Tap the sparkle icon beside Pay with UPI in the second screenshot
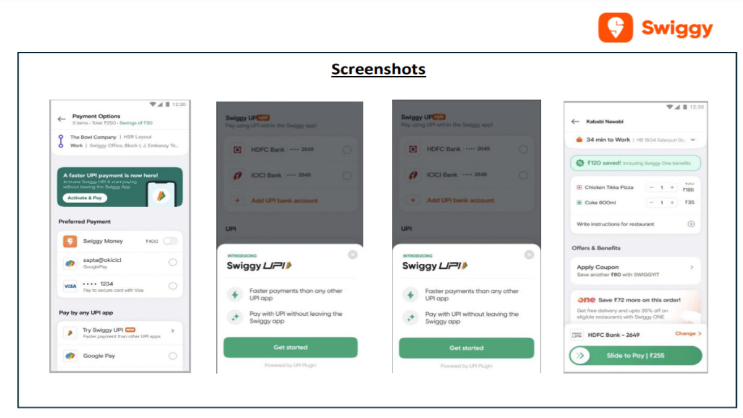This screenshot has width=743, height=418. click(x=235, y=318)
